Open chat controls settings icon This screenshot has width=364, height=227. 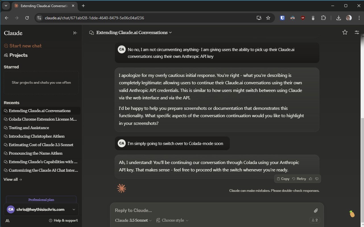357,32
